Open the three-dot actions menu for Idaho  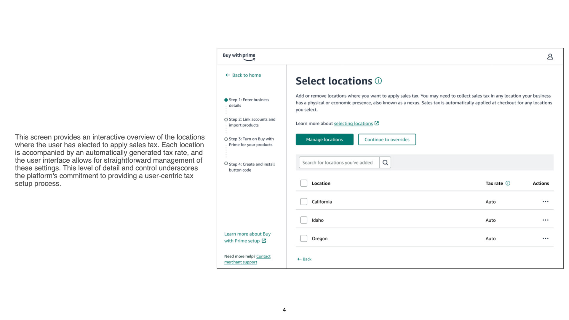click(x=545, y=220)
